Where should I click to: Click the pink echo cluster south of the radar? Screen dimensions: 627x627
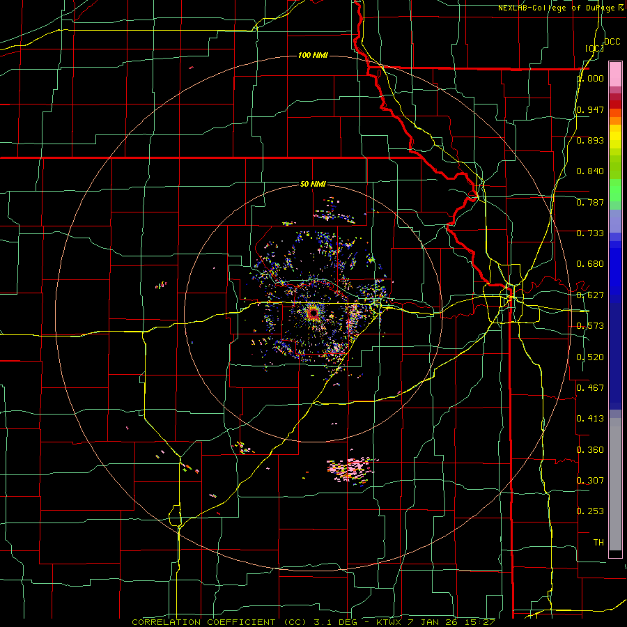point(350,470)
